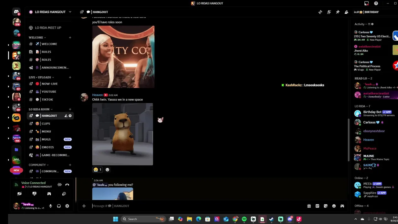Send a gift icon in message bar

pyautogui.click(x=309, y=206)
